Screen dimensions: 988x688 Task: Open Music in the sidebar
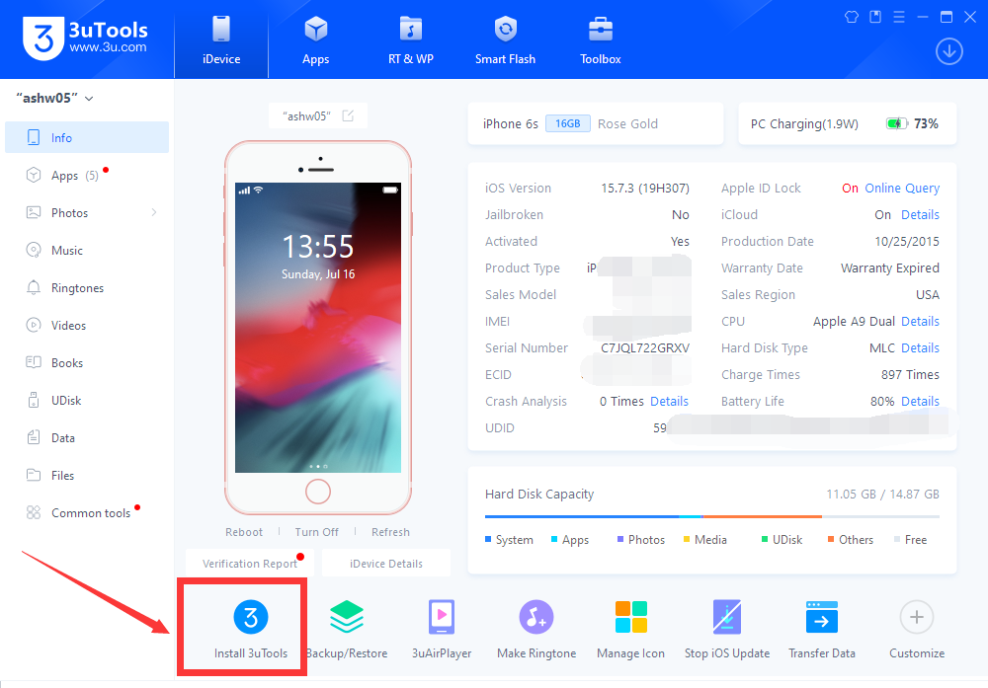(87, 250)
